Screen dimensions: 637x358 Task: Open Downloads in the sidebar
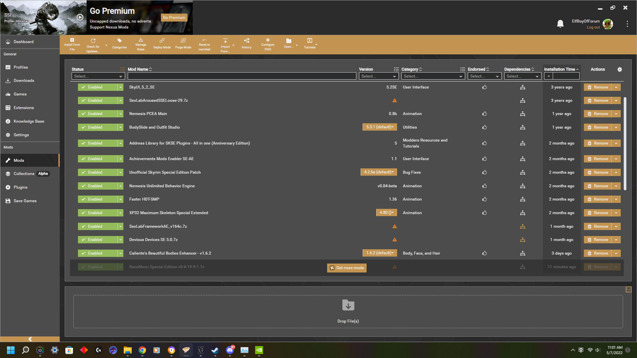tap(30, 81)
